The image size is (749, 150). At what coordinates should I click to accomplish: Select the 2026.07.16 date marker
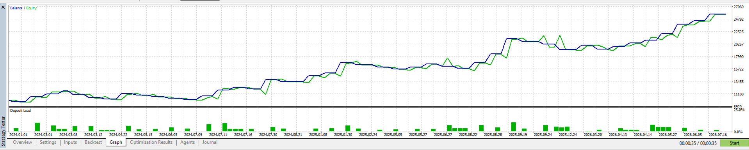717,135
